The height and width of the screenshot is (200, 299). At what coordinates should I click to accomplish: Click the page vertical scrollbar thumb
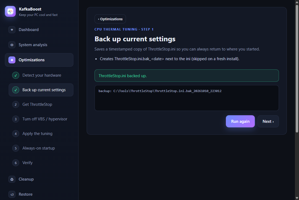pyautogui.click(x=297, y=69)
